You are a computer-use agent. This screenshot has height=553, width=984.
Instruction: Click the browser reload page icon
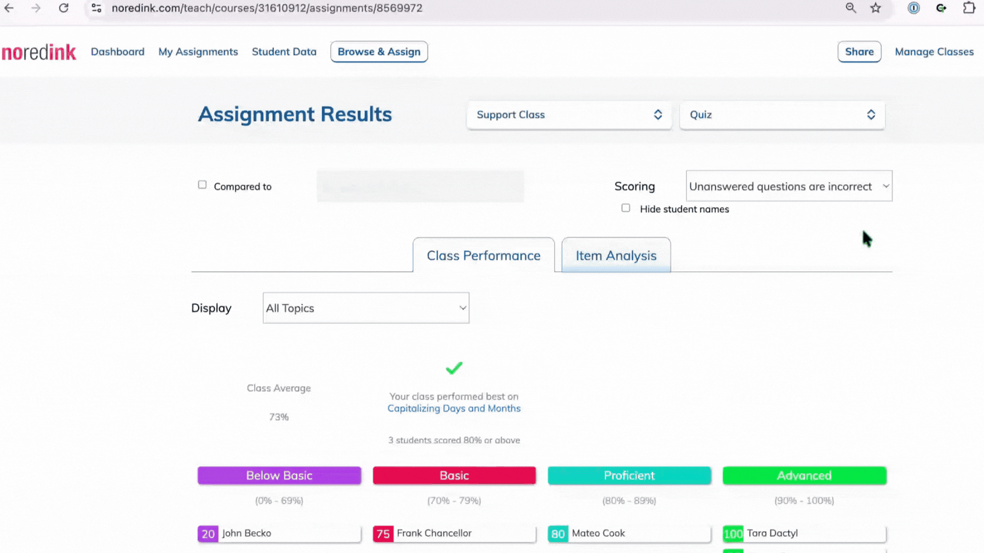[64, 8]
